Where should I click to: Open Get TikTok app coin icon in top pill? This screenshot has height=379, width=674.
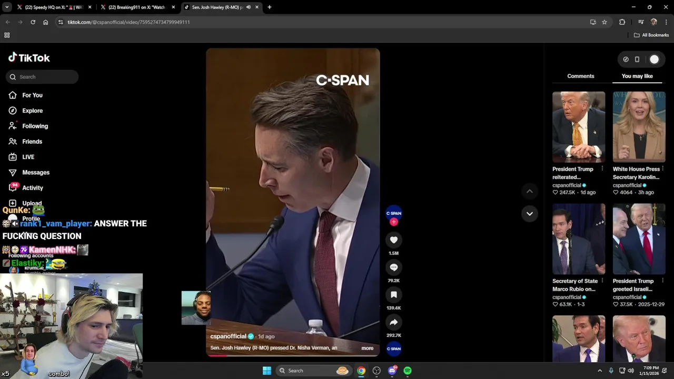[x=626, y=59]
